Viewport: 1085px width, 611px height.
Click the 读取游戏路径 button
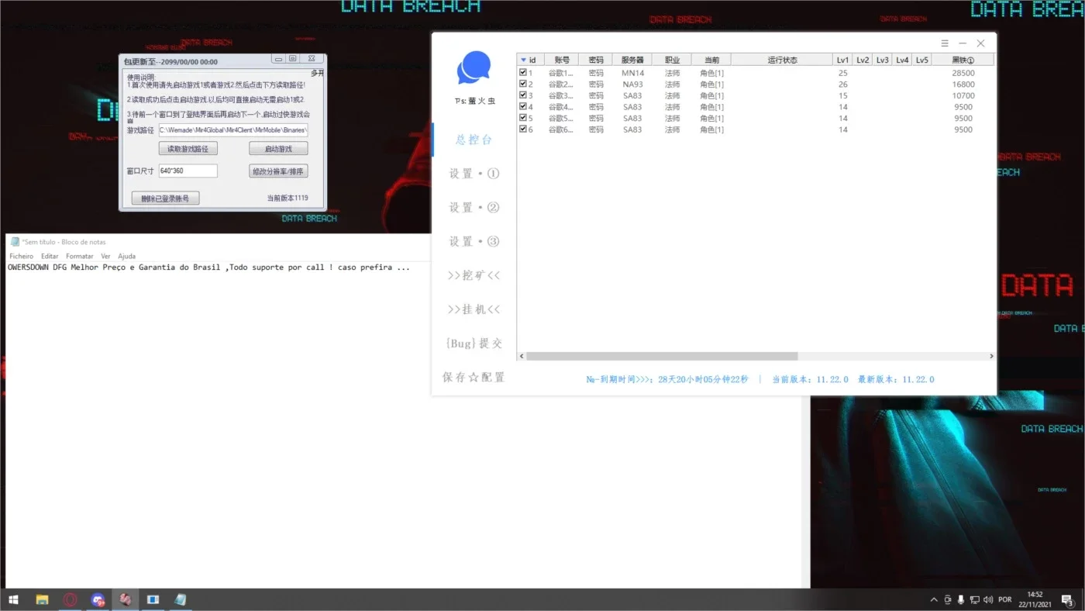(188, 149)
